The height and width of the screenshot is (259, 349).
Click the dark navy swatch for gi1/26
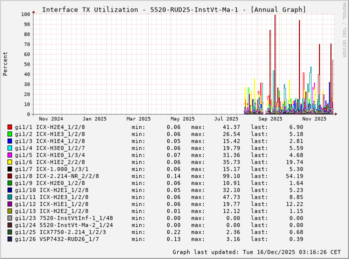10,239
